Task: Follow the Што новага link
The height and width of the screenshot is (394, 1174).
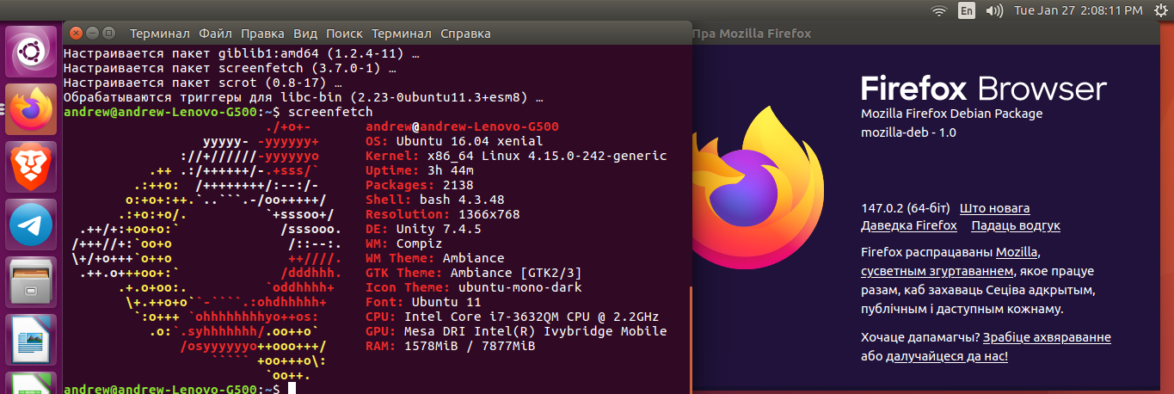Action: tap(994, 208)
